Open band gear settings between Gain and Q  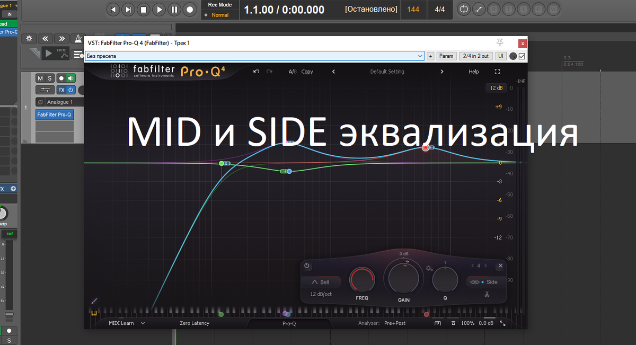click(x=429, y=268)
